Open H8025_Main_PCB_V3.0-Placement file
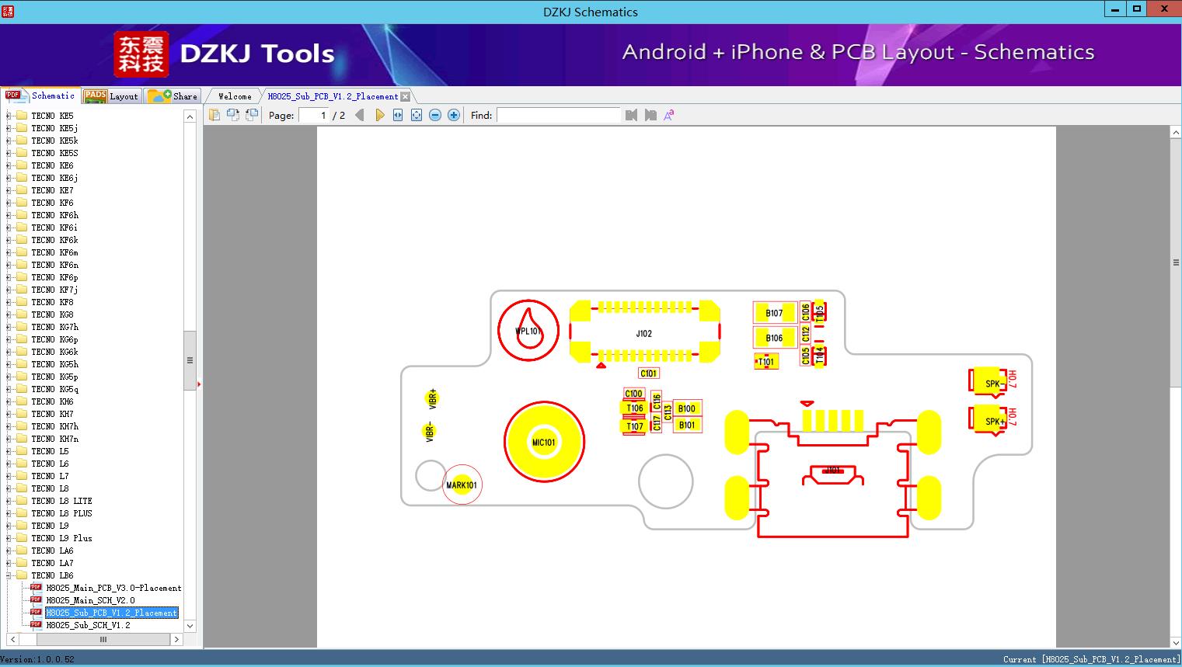Image resolution: width=1182 pixels, height=667 pixels. [113, 588]
